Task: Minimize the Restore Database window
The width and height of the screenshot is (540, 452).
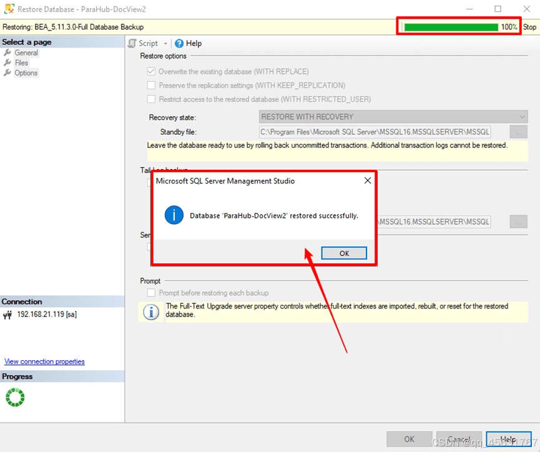Action: tap(469, 9)
